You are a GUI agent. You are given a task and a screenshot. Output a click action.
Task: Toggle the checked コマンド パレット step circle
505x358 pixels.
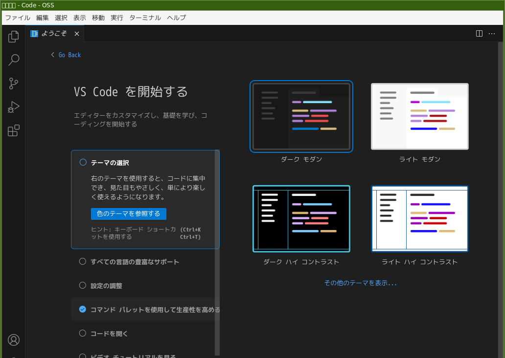[x=83, y=309]
